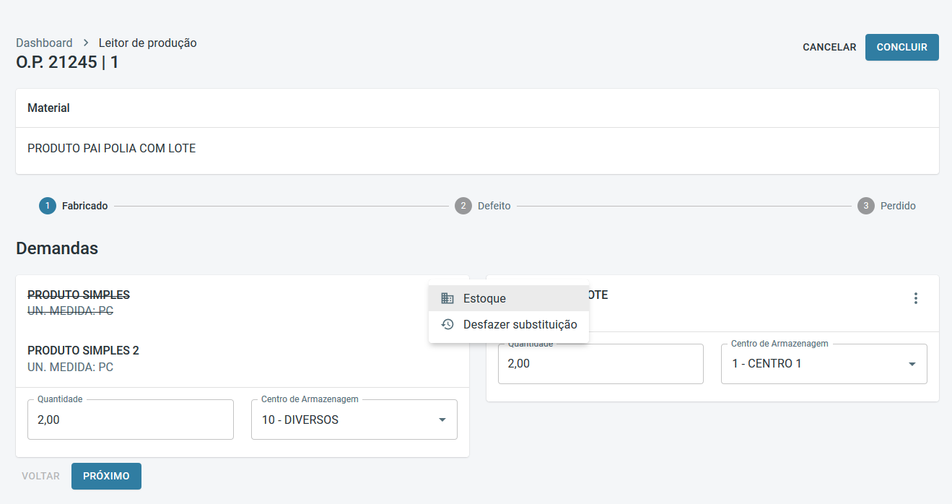This screenshot has height=504, width=952.
Task: Click the breadcrumb chevron after Dashboard
Action: pyautogui.click(x=85, y=43)
